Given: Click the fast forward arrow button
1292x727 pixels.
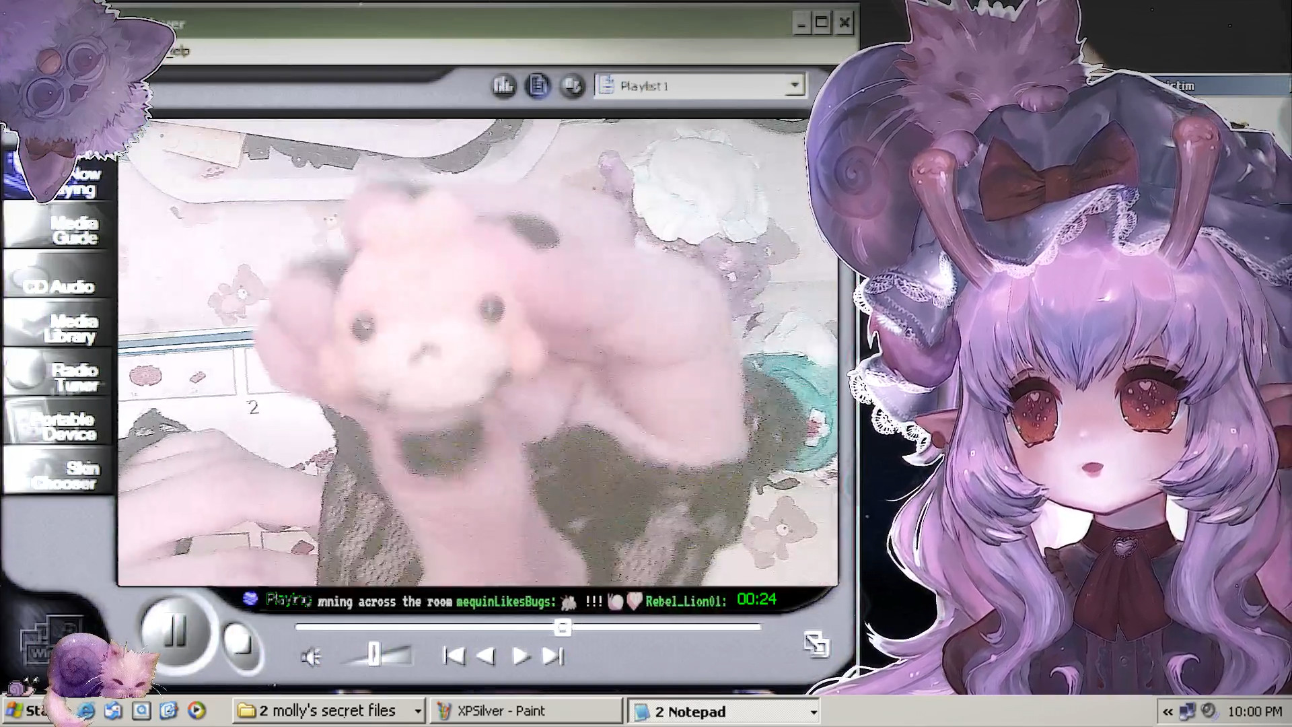Looking at the screenshot, I should point(520,656).
